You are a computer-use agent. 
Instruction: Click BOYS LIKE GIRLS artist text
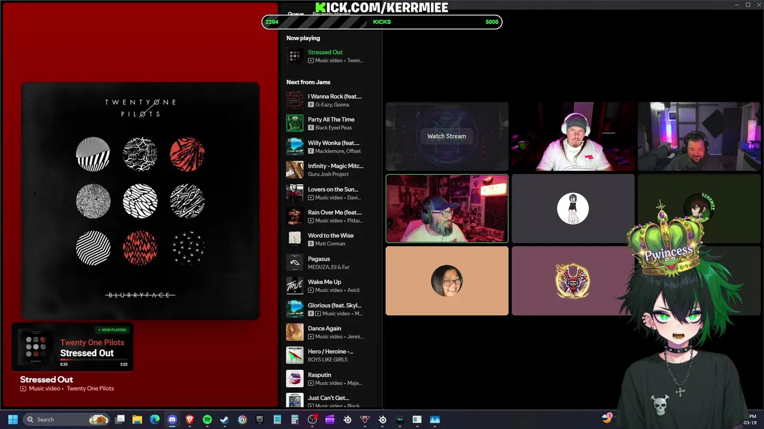point(328,360)
